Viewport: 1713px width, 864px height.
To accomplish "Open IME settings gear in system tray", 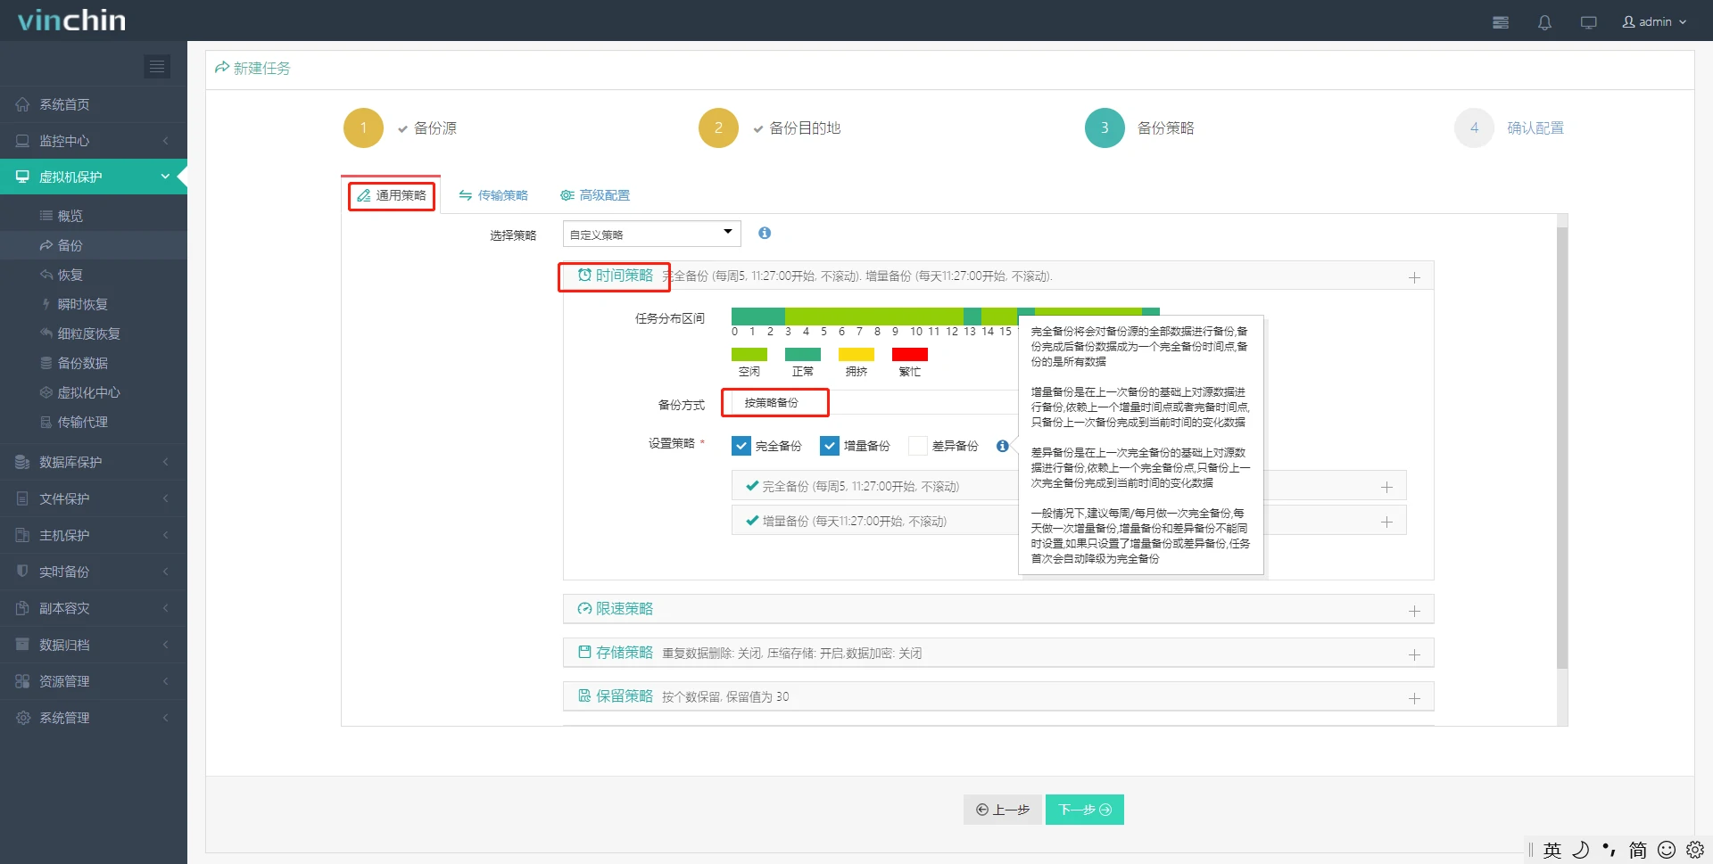I will 1695,850.
